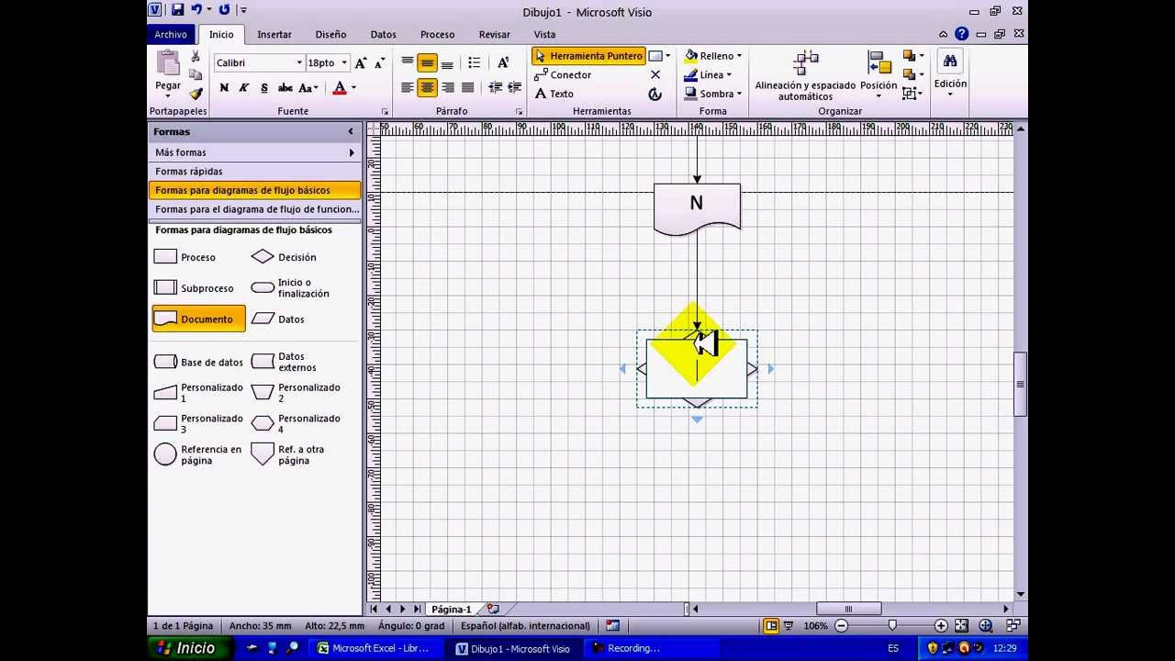Viewport: 1175px width, 661px height.
Task: Select the text block rotate tool
Action: [655, 94]
